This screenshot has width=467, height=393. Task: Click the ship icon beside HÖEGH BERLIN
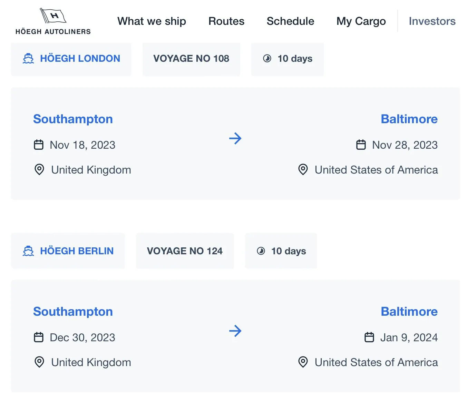tap(28, 251)
